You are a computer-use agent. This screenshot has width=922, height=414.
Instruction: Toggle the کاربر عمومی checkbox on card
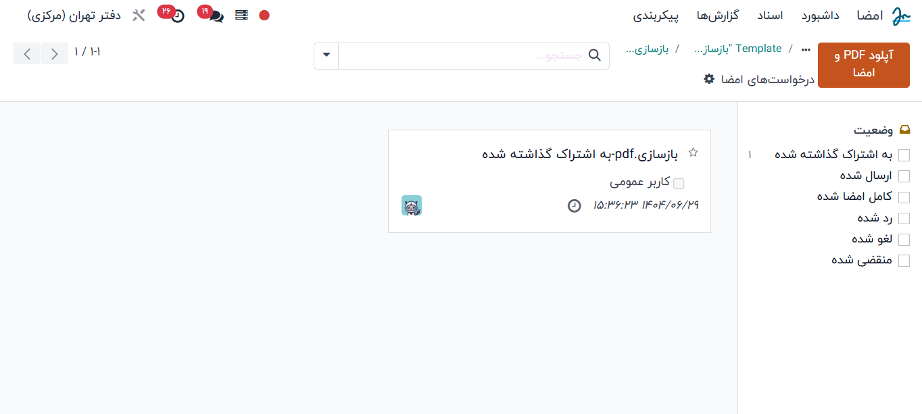point(679,183)
